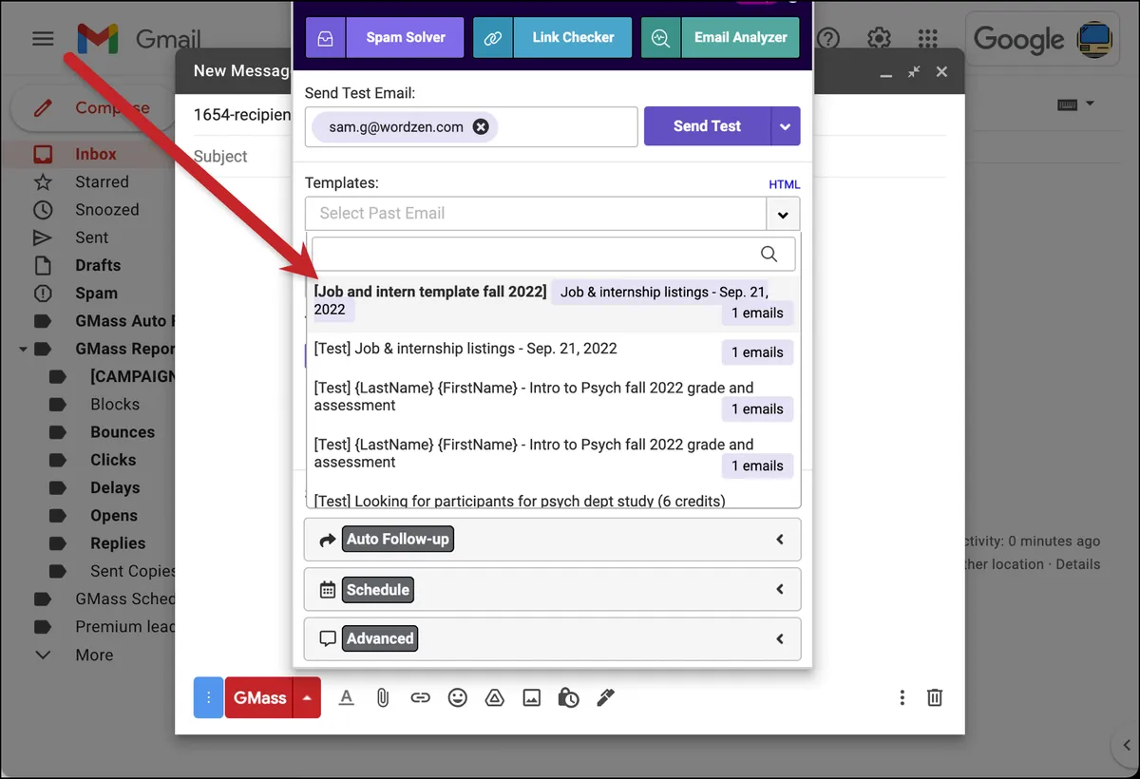The width and height of the screenshot is (1140, 779).
Task: Select [Test] Job & internship listings template
Action: click(x=553, y=350)
